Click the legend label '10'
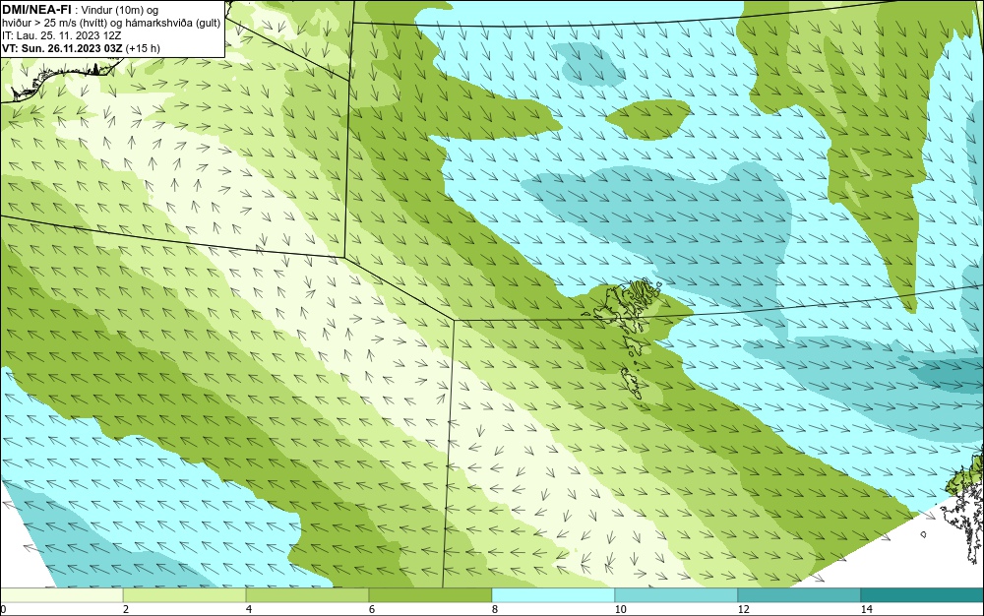Viewport: 984px width, 616px height. pyautogui.click(x=620, y=609)
